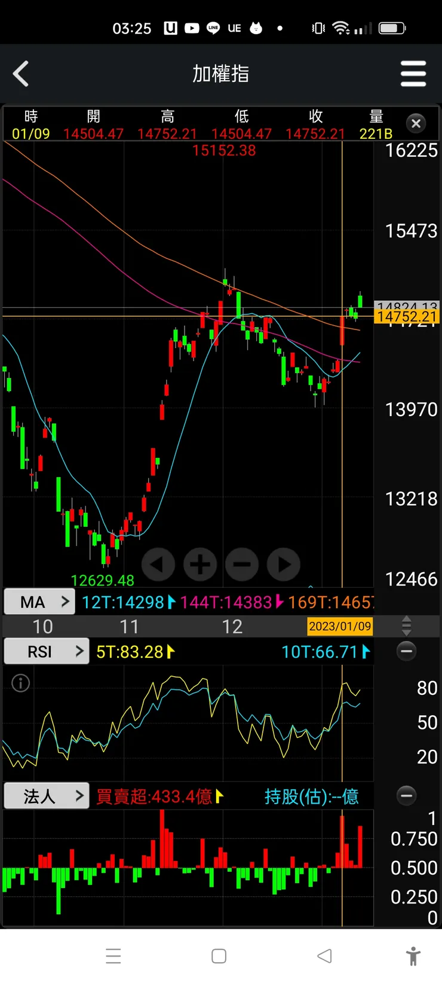Expand the 法人 indicator selector

pyautogui.click(x=47, y=796)
